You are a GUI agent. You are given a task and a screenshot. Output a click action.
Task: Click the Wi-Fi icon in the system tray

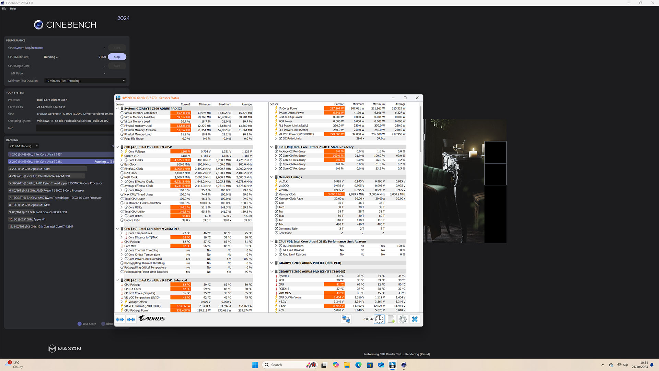click(619, 365)
